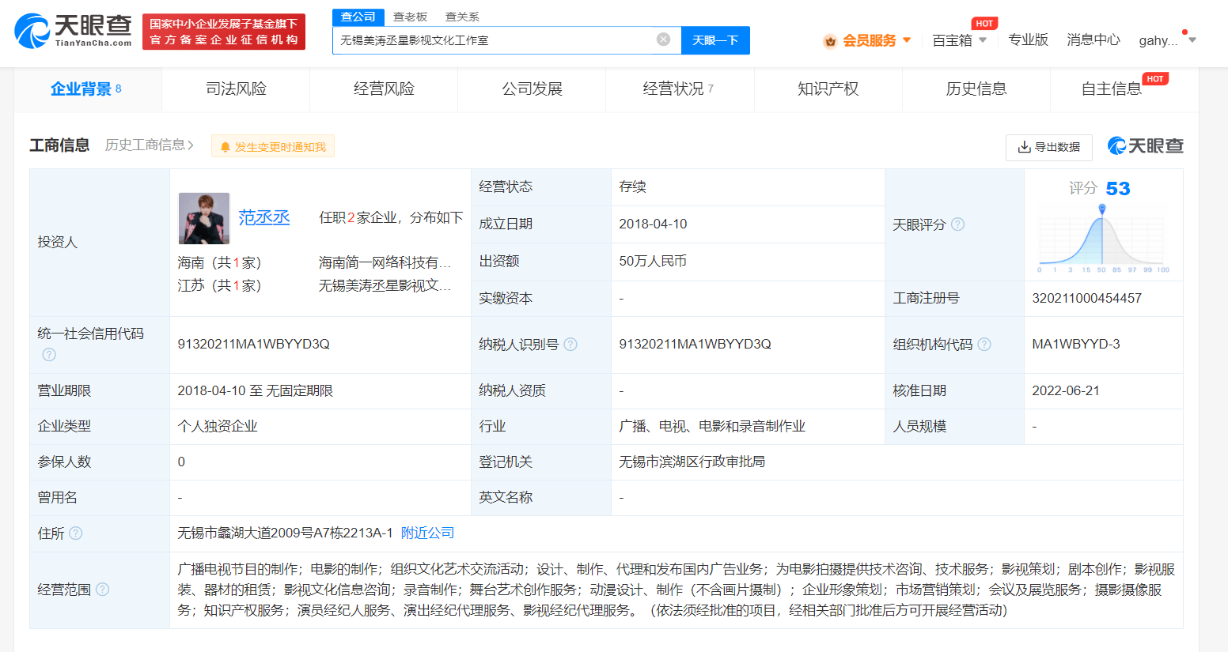This screenshot has width=1228, height=652.
Task: Switch to 公司发展 tab
Action: pos(532,89)
